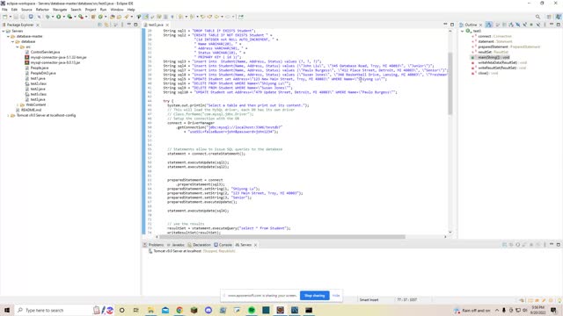Viewport: 563px width, 316px height.
Task: Select the Java EE perspective icon
Action: 559,17
